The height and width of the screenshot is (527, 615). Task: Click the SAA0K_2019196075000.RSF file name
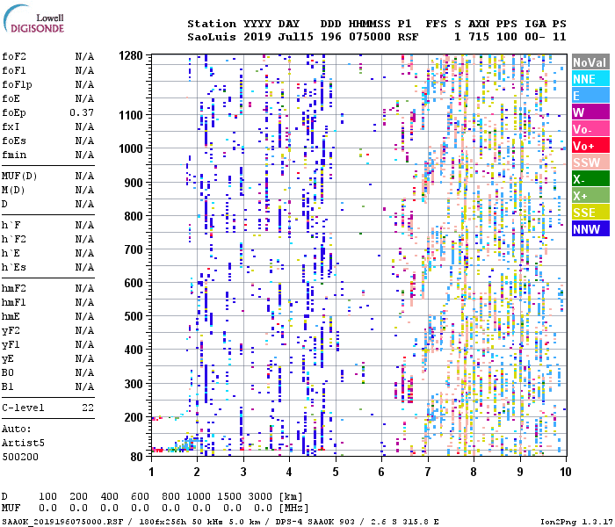coord(62,522)
